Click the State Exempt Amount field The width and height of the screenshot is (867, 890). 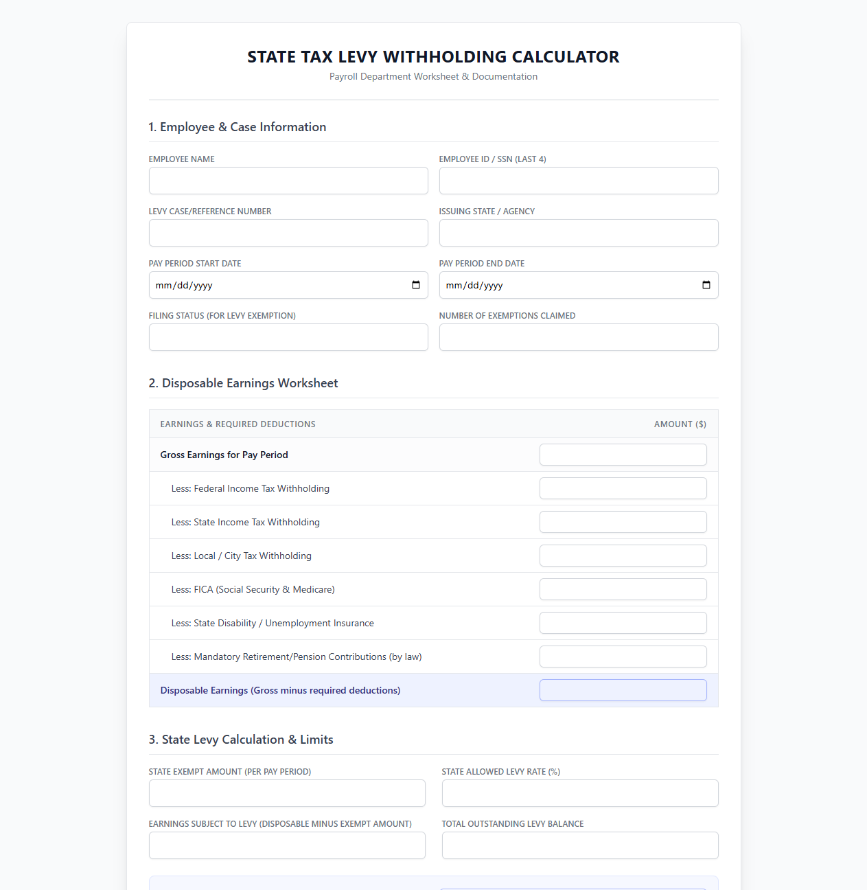pos(287,793)
